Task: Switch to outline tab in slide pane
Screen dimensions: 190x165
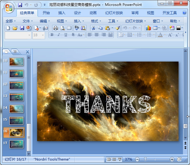Action: (15, 52)
